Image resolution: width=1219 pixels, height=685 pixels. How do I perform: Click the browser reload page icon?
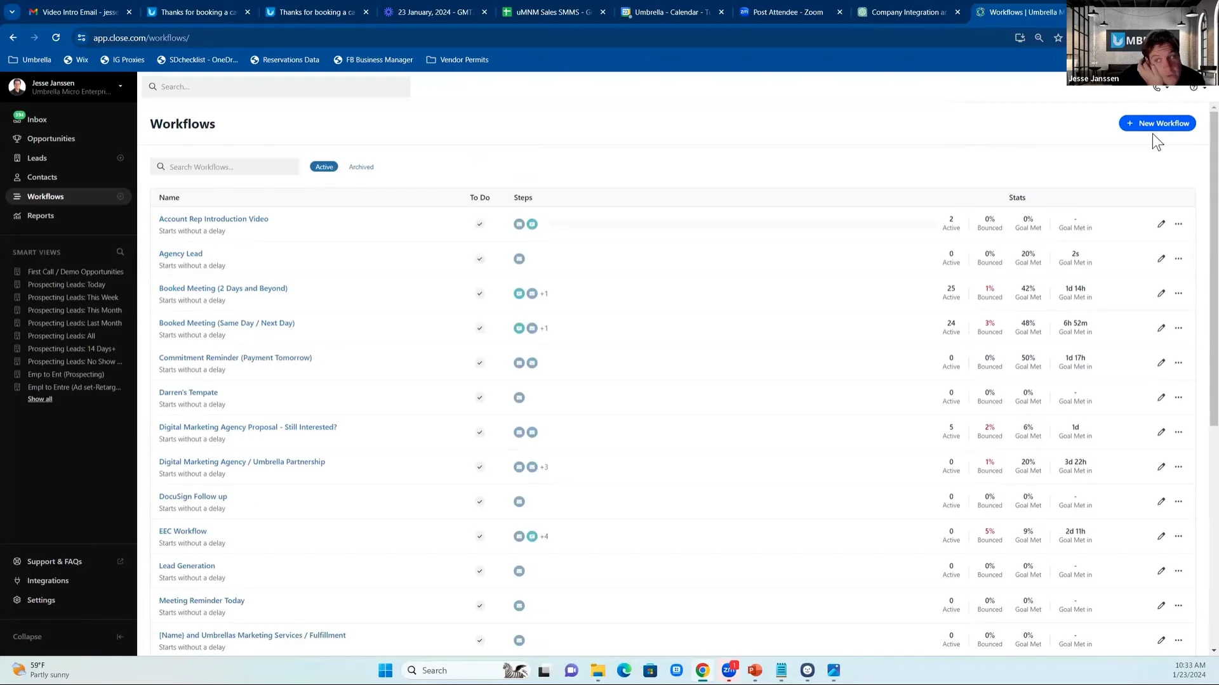(56, 38)
